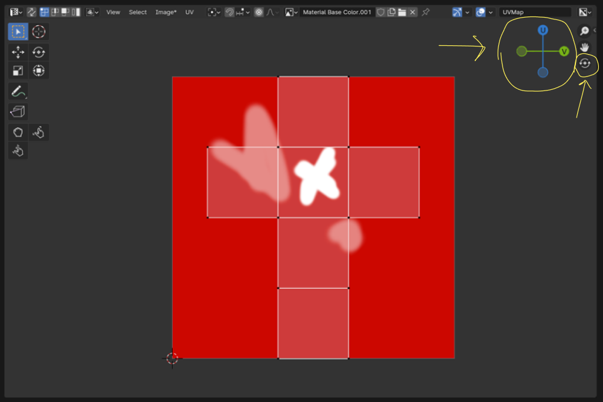The width and height of the screenshot is (603, 402).
Task: Expand the gizmo options dropdown
Action: [467, 12]
